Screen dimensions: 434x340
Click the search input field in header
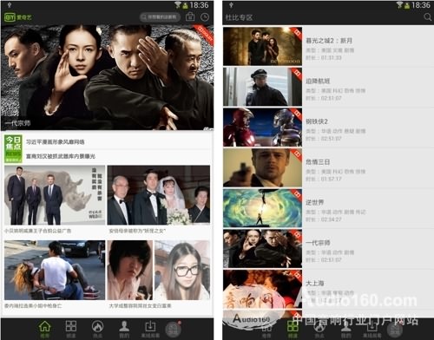point(160,17)
